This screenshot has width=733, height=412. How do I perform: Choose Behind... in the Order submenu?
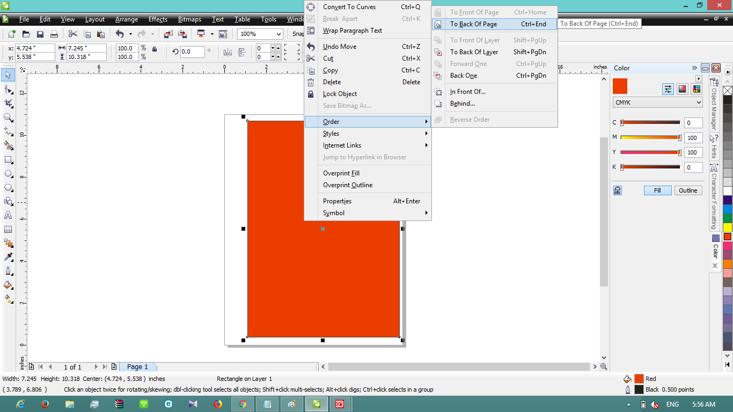pyautogui.click(x=461, y=103)
